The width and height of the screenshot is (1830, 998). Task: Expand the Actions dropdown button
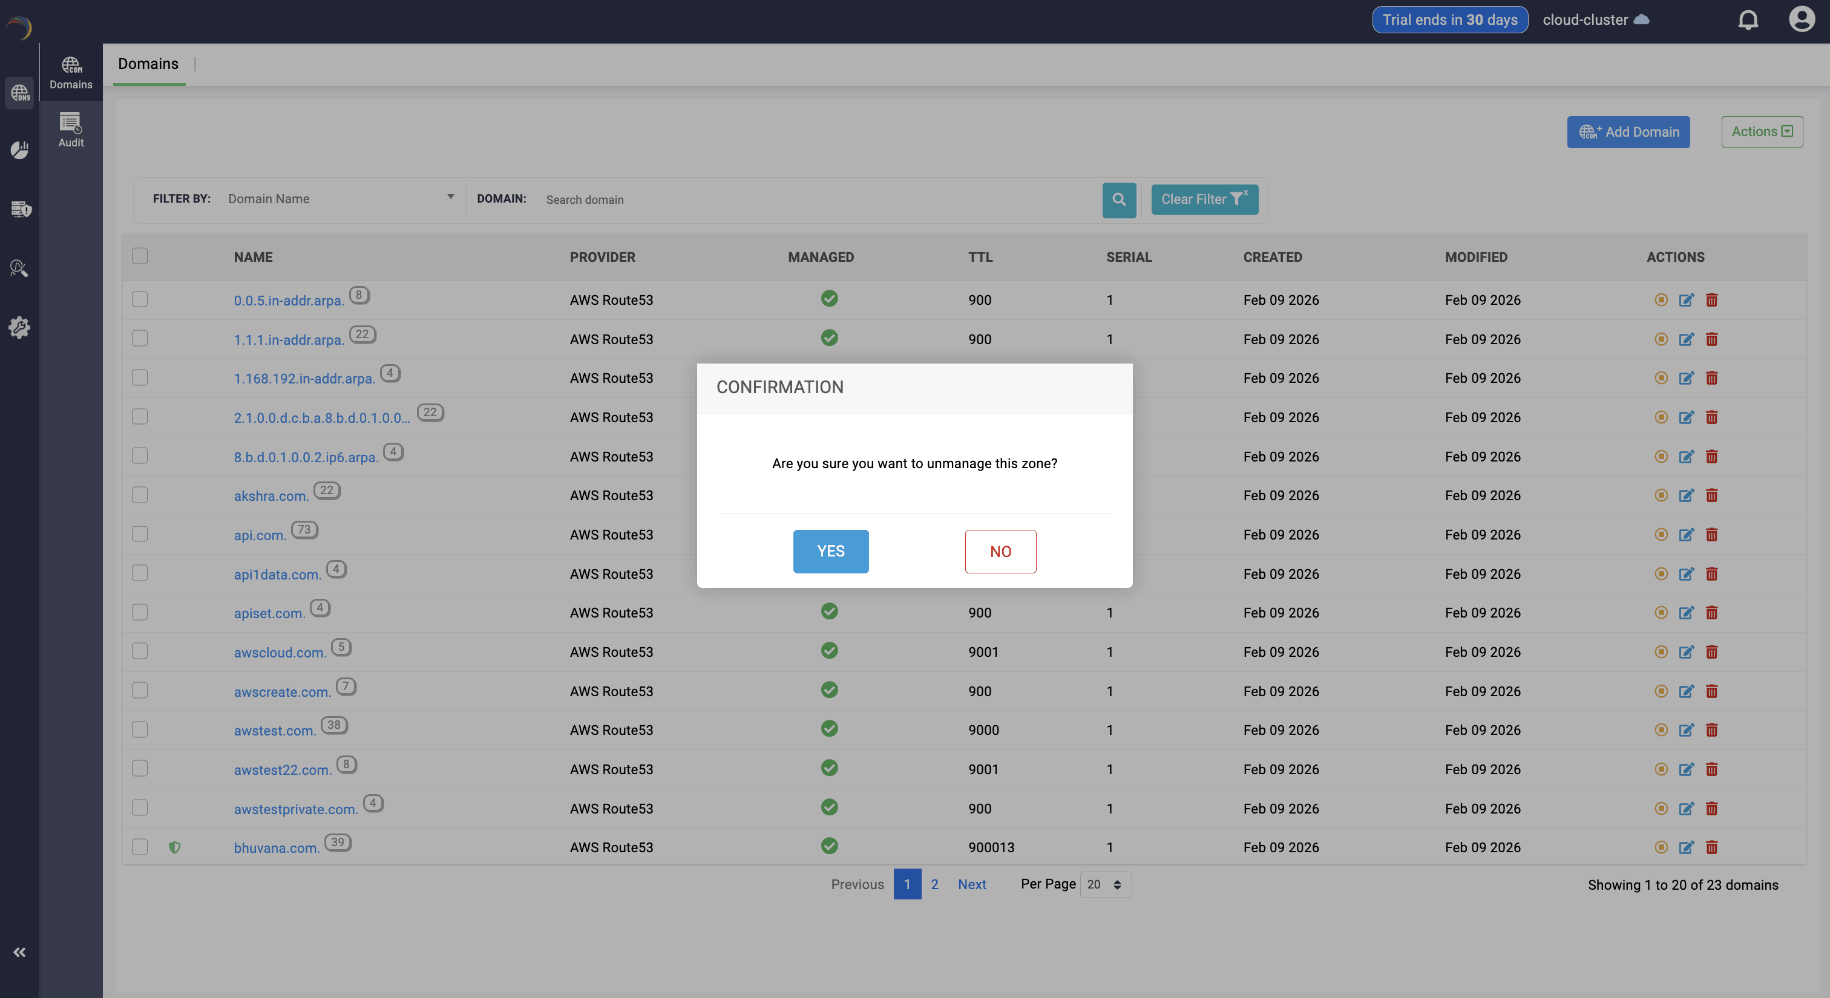(1761, 131)
